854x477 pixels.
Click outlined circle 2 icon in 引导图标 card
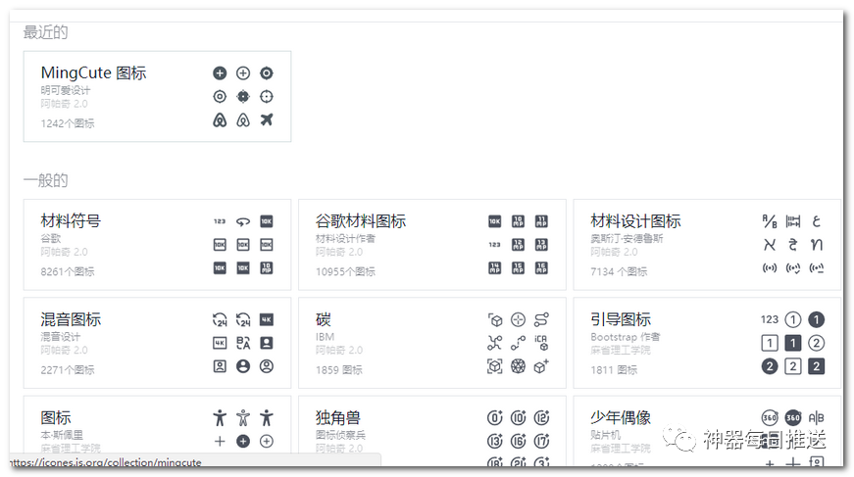(x=816, y=343)
